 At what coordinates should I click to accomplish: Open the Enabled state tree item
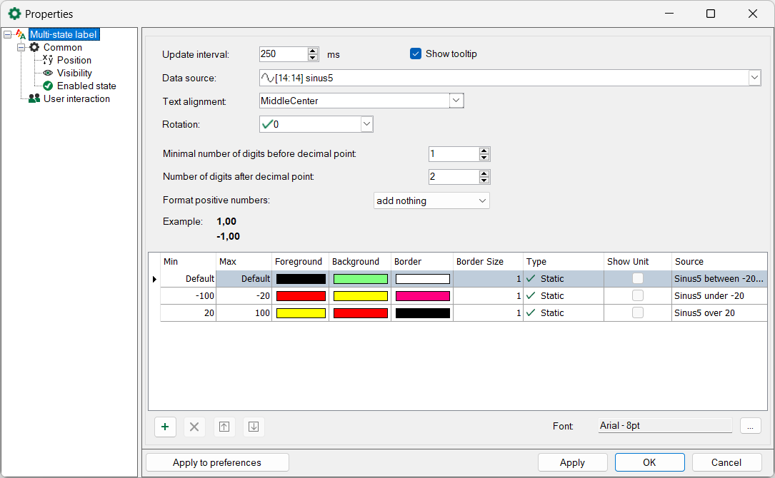pyautogui.click(x=86, y=86)
